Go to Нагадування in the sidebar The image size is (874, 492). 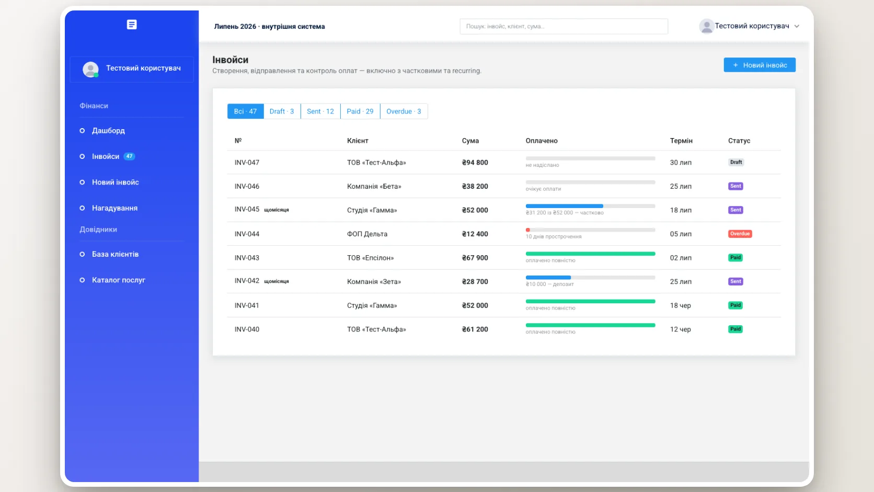[115, 208]
